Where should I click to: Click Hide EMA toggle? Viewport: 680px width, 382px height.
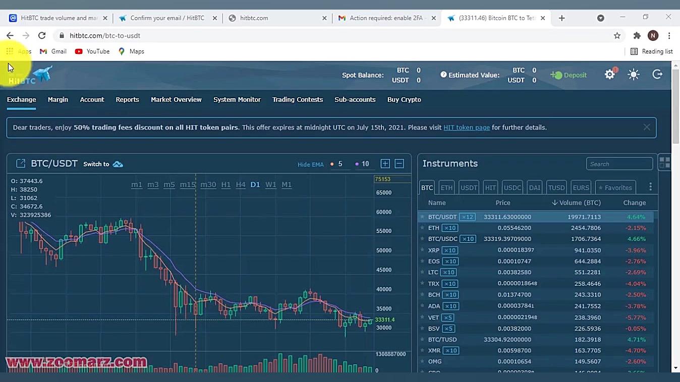click(310, 164)
